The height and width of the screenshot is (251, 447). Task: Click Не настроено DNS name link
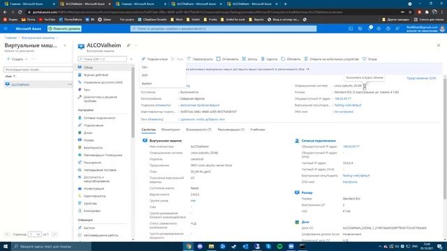point(344,112)
